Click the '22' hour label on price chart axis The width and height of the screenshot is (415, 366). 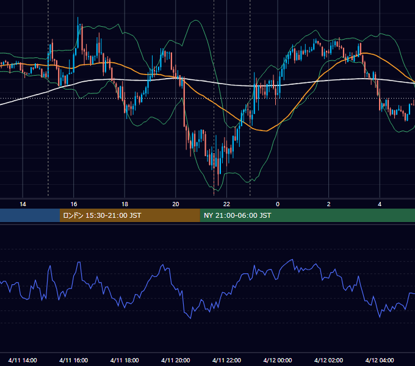coord(226,204)
